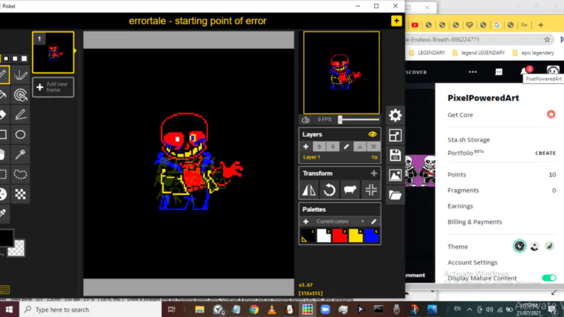Select the Rectangle tool
Image resolution: width=564 pixels, height=317 pixels.
coord(4,134)
